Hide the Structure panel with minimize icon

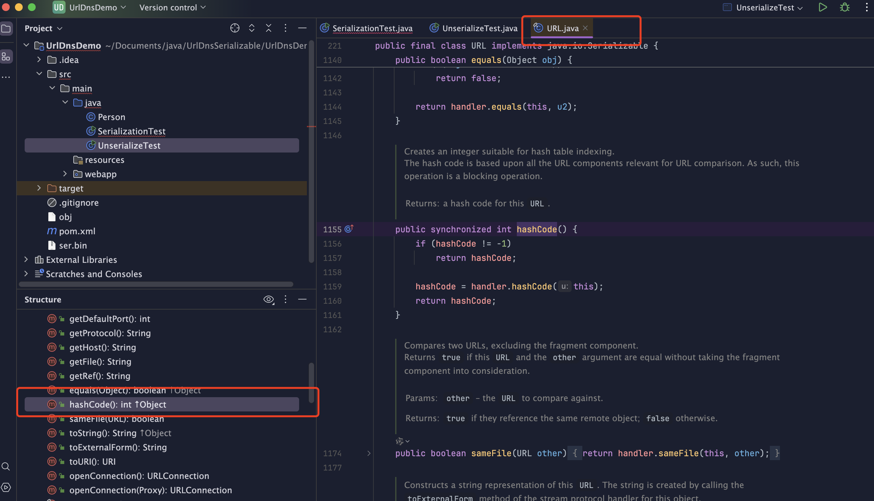(302, 299)
